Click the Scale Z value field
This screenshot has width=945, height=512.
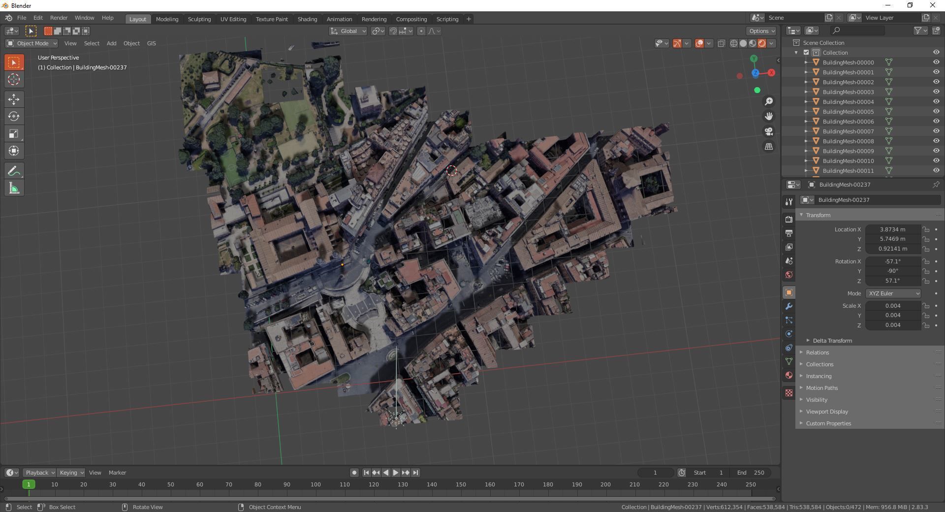click(x=892, y=325)
